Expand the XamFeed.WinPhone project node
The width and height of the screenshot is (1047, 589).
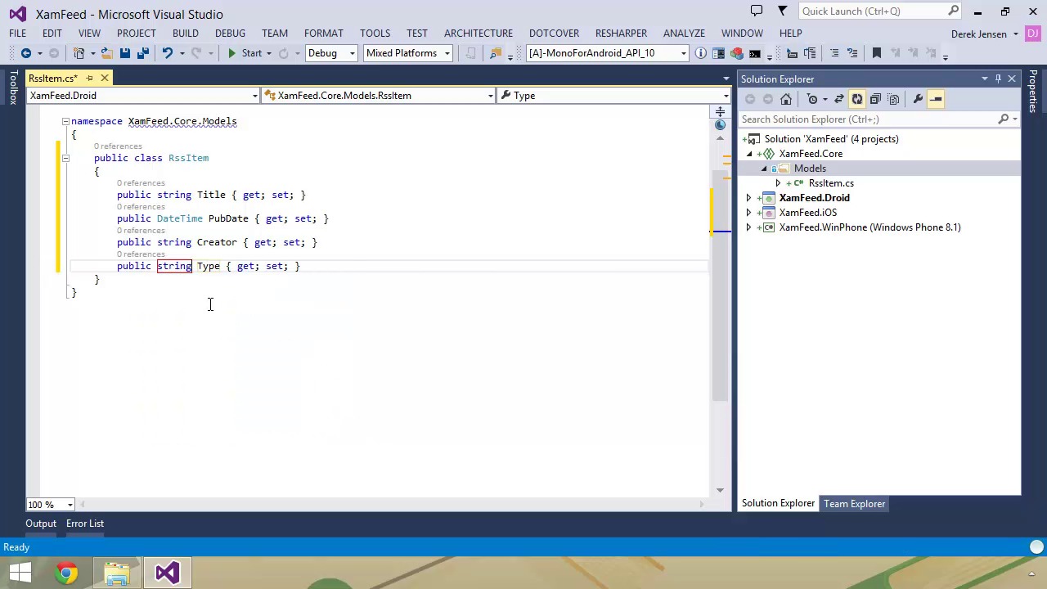pyautogui.click(x=748, y=227)
